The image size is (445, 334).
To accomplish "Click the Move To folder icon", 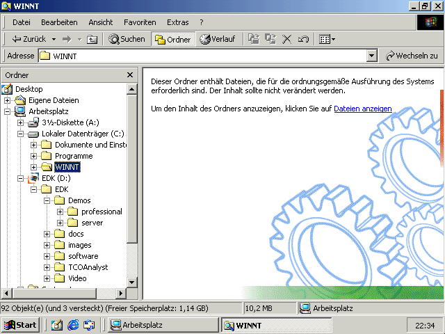I will 254,39.
